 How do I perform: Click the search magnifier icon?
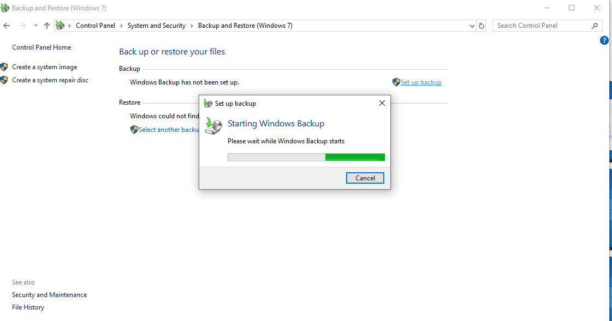click(595, 26)
